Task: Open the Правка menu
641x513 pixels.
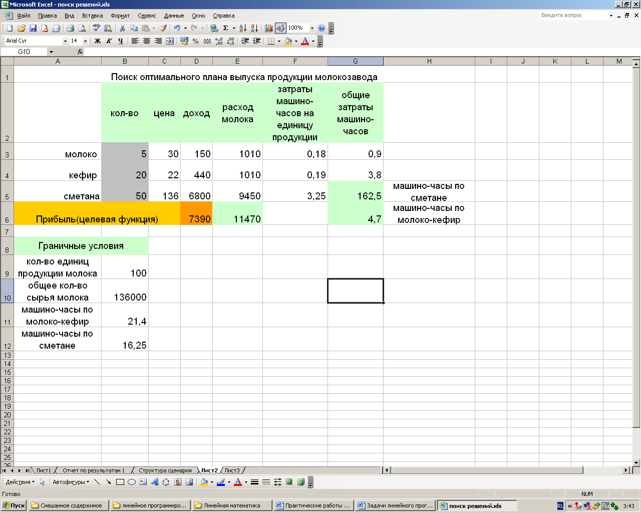Action: point(47,16)
